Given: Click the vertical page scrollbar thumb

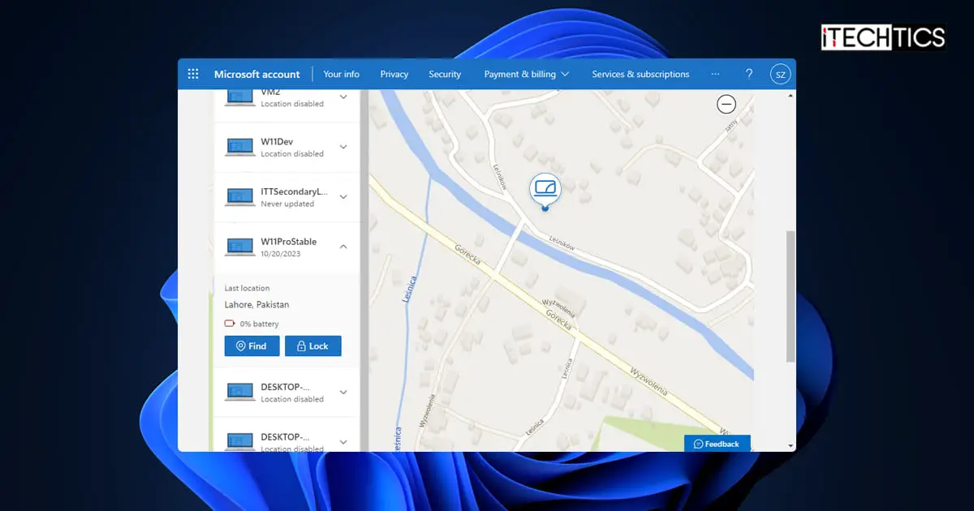Looking at the screenshot, I should coord(791,296).
